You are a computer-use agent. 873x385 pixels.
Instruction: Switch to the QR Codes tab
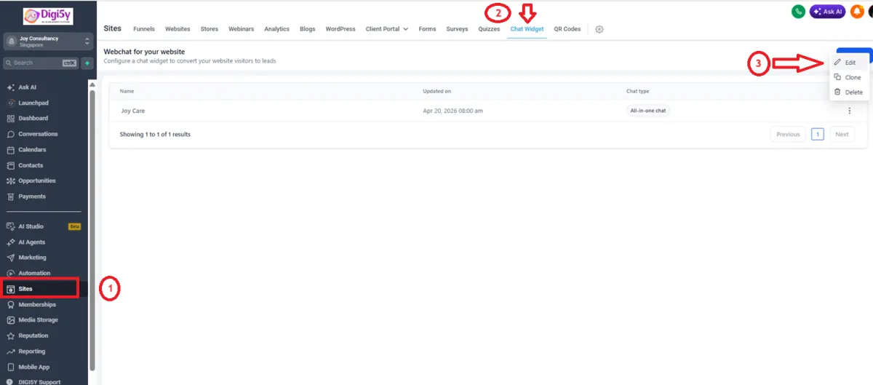[567, 29]
